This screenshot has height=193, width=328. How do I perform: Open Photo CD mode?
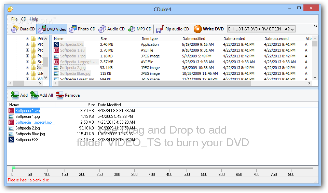coord(82,29)
